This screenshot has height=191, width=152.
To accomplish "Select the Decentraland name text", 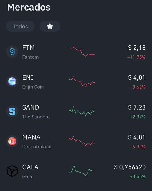I will tap(37, 147).
